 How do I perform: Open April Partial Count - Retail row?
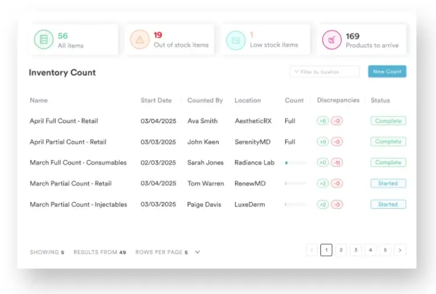click(x=218, y=141)
